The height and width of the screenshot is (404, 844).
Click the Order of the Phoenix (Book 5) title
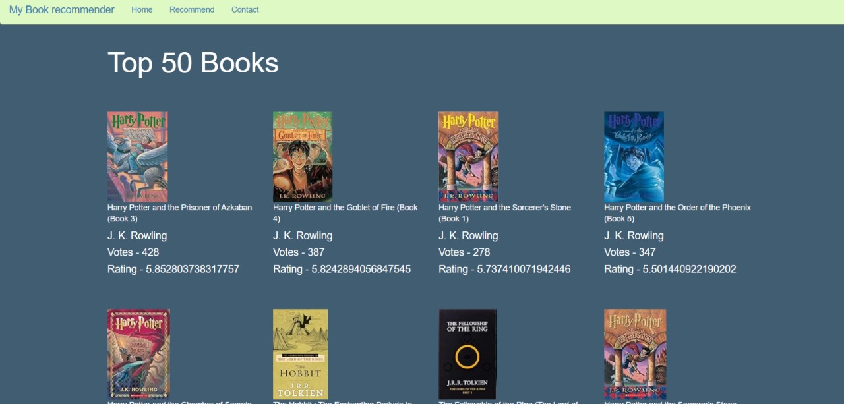(677, 213)
